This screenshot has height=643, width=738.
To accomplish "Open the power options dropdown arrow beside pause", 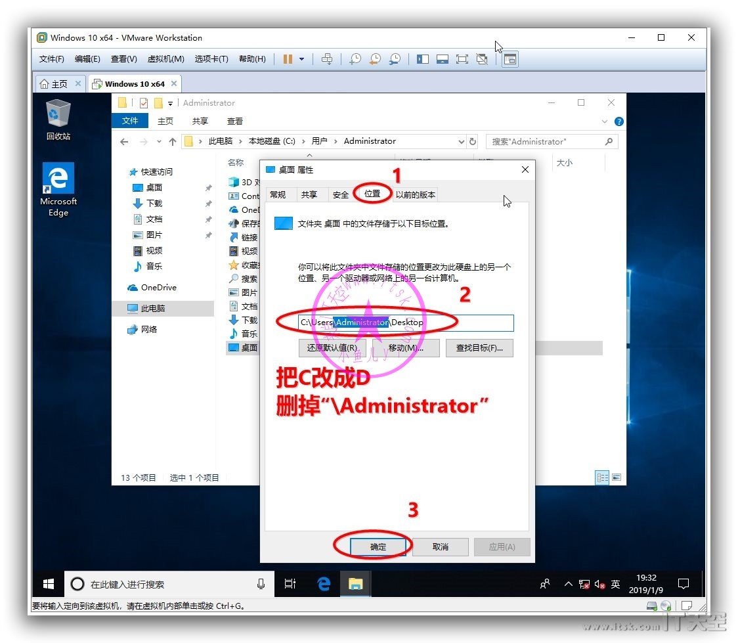I will 301,59.
